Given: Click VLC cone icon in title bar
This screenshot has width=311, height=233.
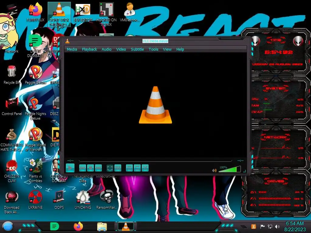Looking at the screenshot, I should pos(67,41).
